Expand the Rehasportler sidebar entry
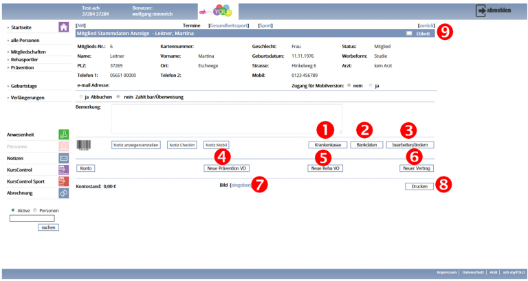528x281 pixels. point(23,60)
